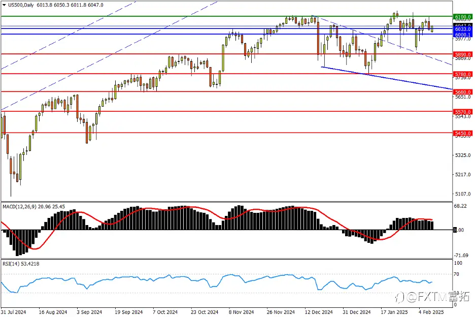Click the -71.69 MACD scale value
Viewport: 475px width, 317px height.
pos(461,256)
